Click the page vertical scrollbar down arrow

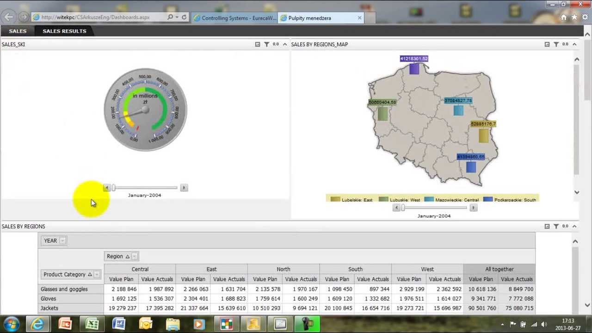[x=587, y=305]
